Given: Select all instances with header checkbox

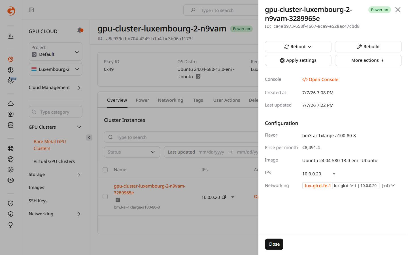Looking at the screenshot, I should tap(105, 170).
